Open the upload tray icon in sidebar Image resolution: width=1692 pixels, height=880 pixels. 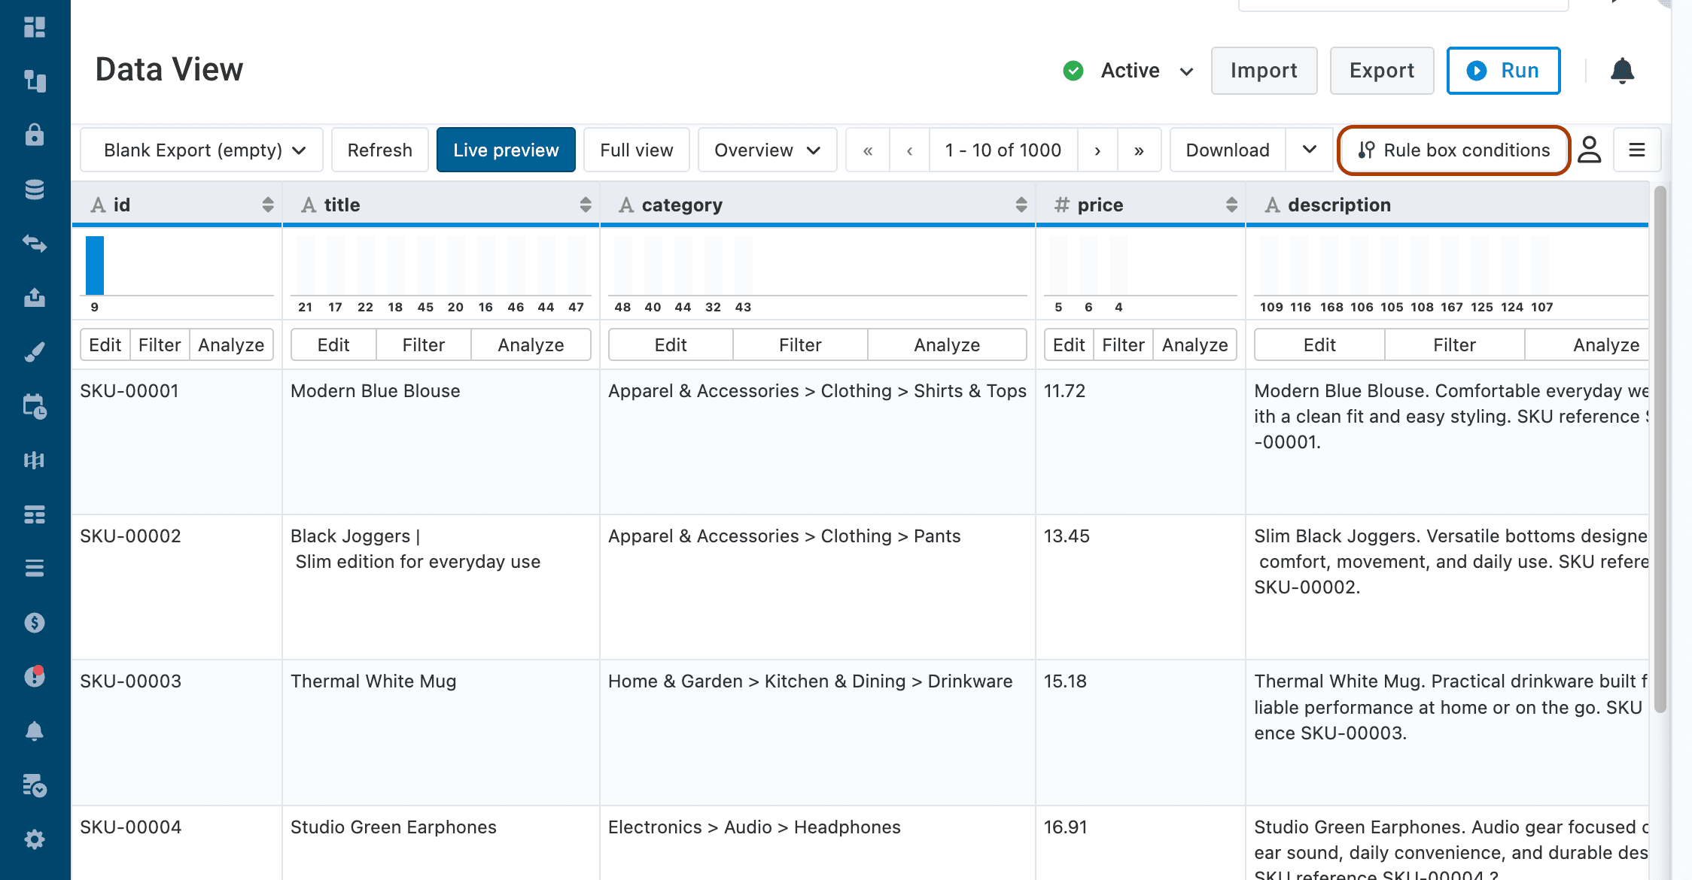[35, 298]
